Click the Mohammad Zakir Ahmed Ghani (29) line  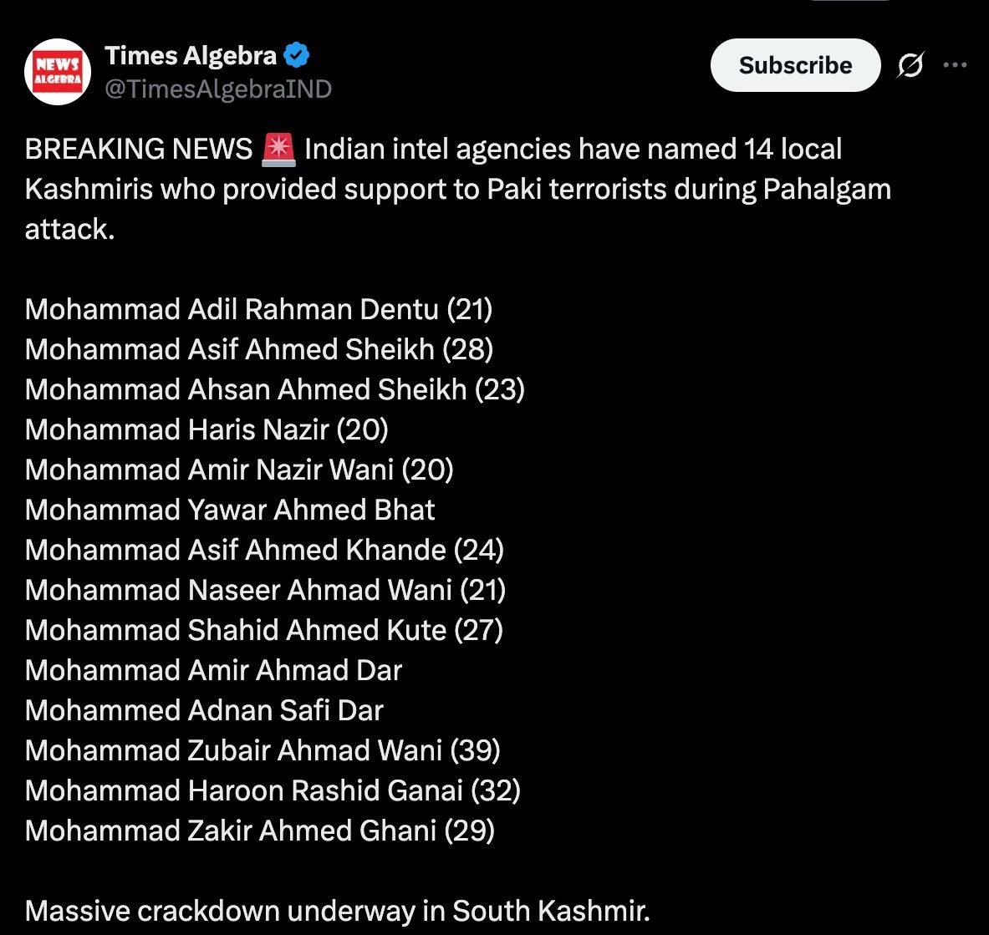coord(259,831)
